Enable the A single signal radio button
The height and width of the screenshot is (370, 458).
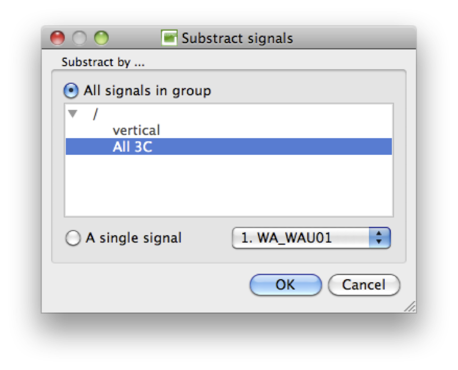(73, 238)
